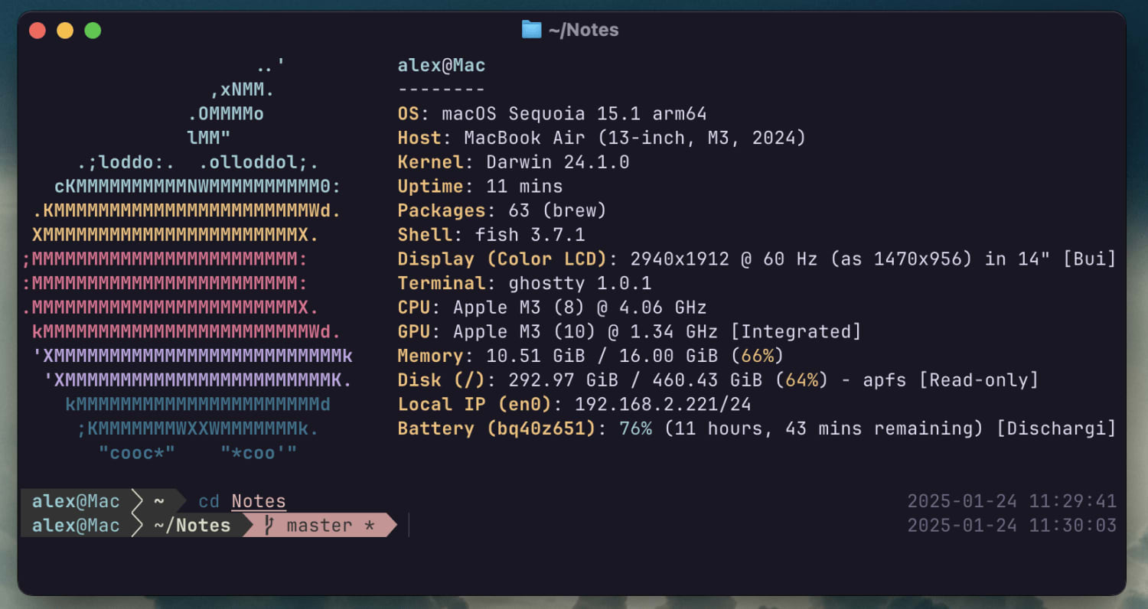Click the home directory tilde segment
This screenshot has width=1148, height=609.
point(158,501)
